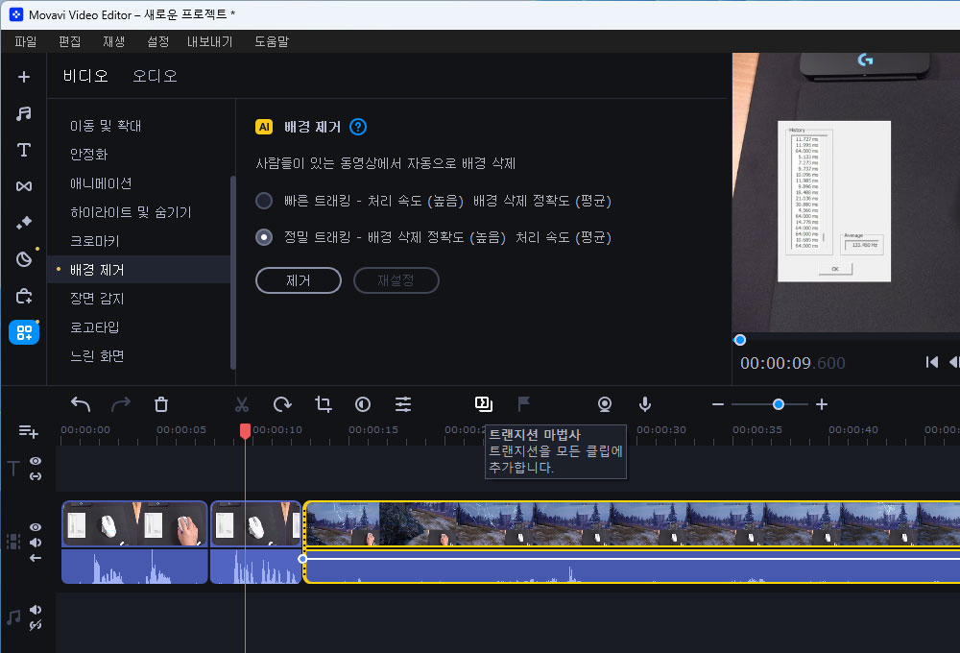
Task: Select 느린 화면 in tool list
Action: click(x=138, y=356)
